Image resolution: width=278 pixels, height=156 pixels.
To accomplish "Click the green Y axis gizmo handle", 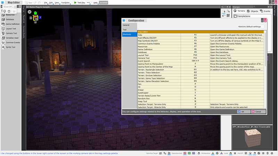I will 35,13.
